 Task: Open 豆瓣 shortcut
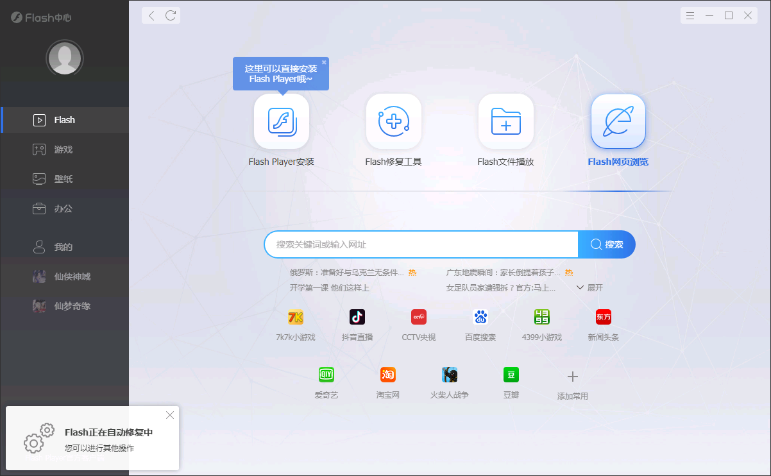pyautogui.click(x=511, y=375)
